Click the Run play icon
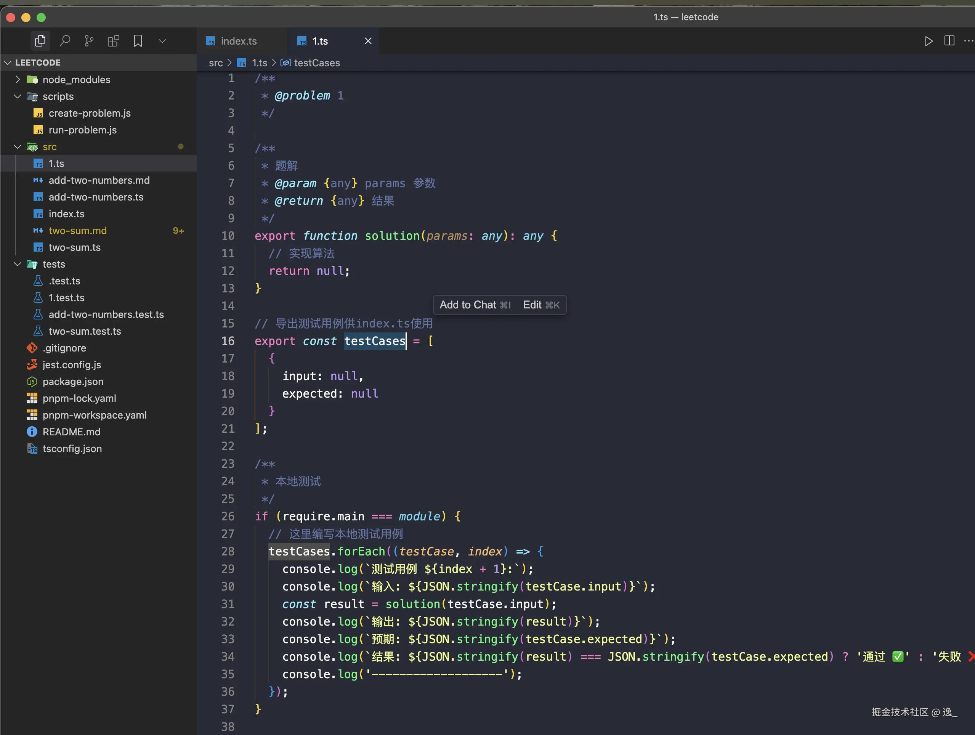975x735 pixels. pyautogui.click(x=928, y=41)
